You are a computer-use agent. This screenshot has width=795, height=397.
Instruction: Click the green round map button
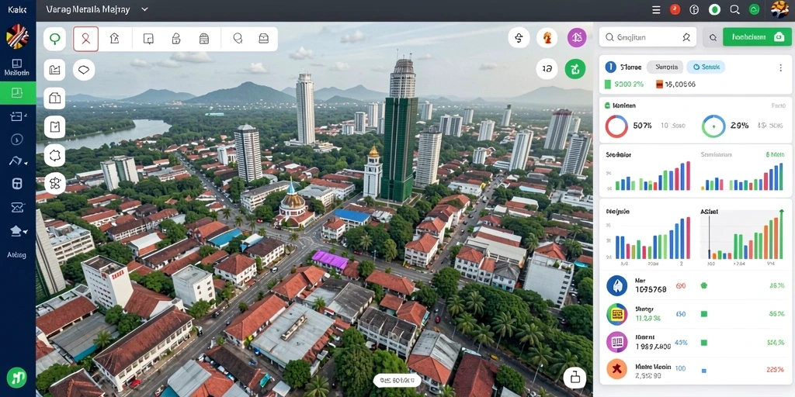[x=575, y=69]
